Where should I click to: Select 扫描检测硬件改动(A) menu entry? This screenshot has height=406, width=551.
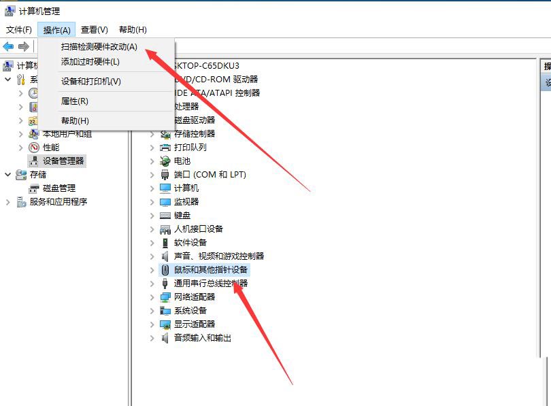pos(99,47)
